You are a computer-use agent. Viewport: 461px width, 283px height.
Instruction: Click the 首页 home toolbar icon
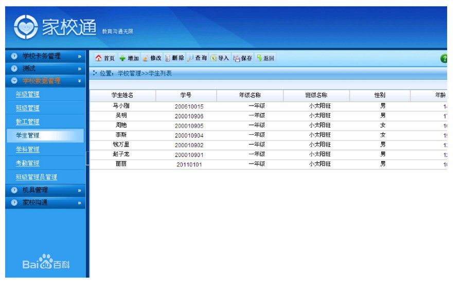(x=98, y=58)
